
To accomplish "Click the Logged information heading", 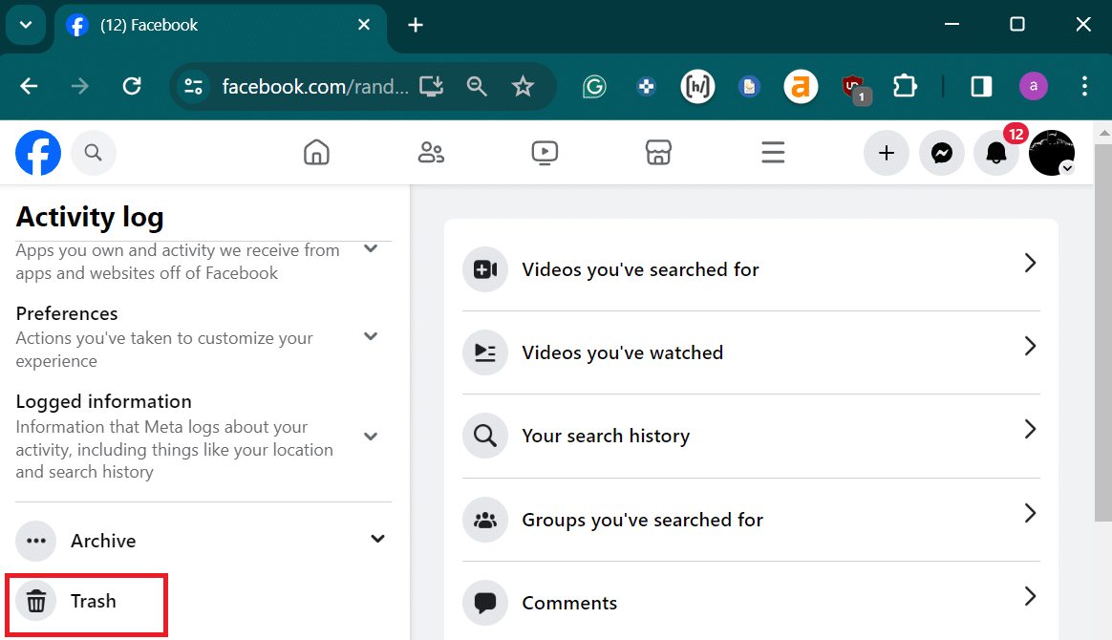I will click(103, 401).
